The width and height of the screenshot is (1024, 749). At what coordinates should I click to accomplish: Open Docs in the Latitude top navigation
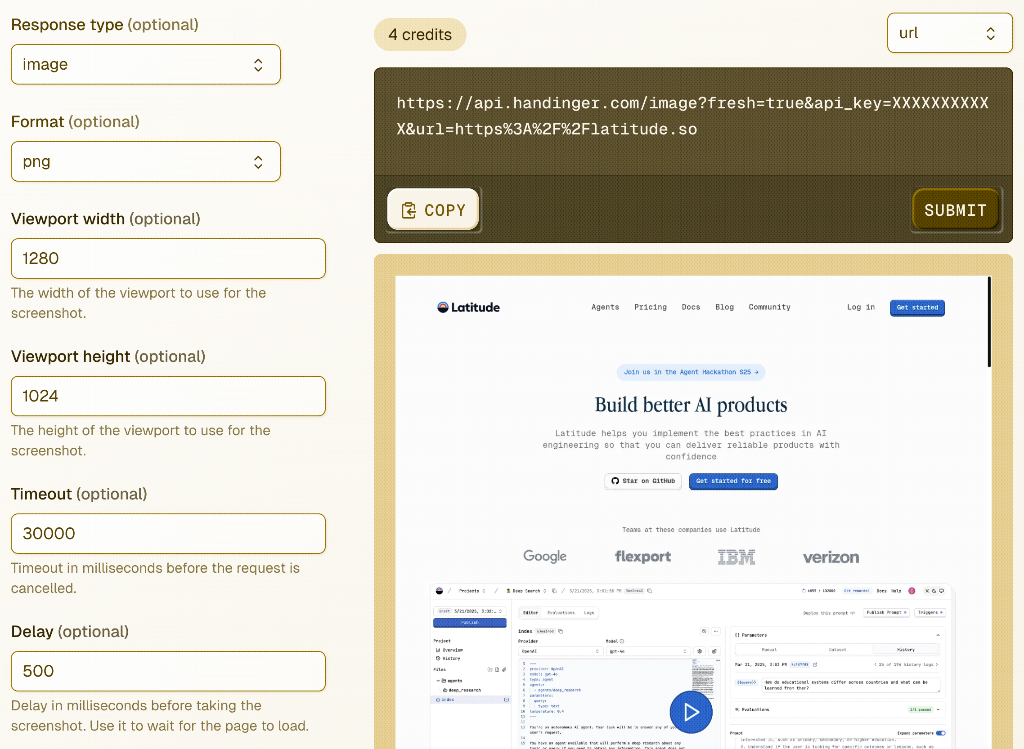(691, 307)
